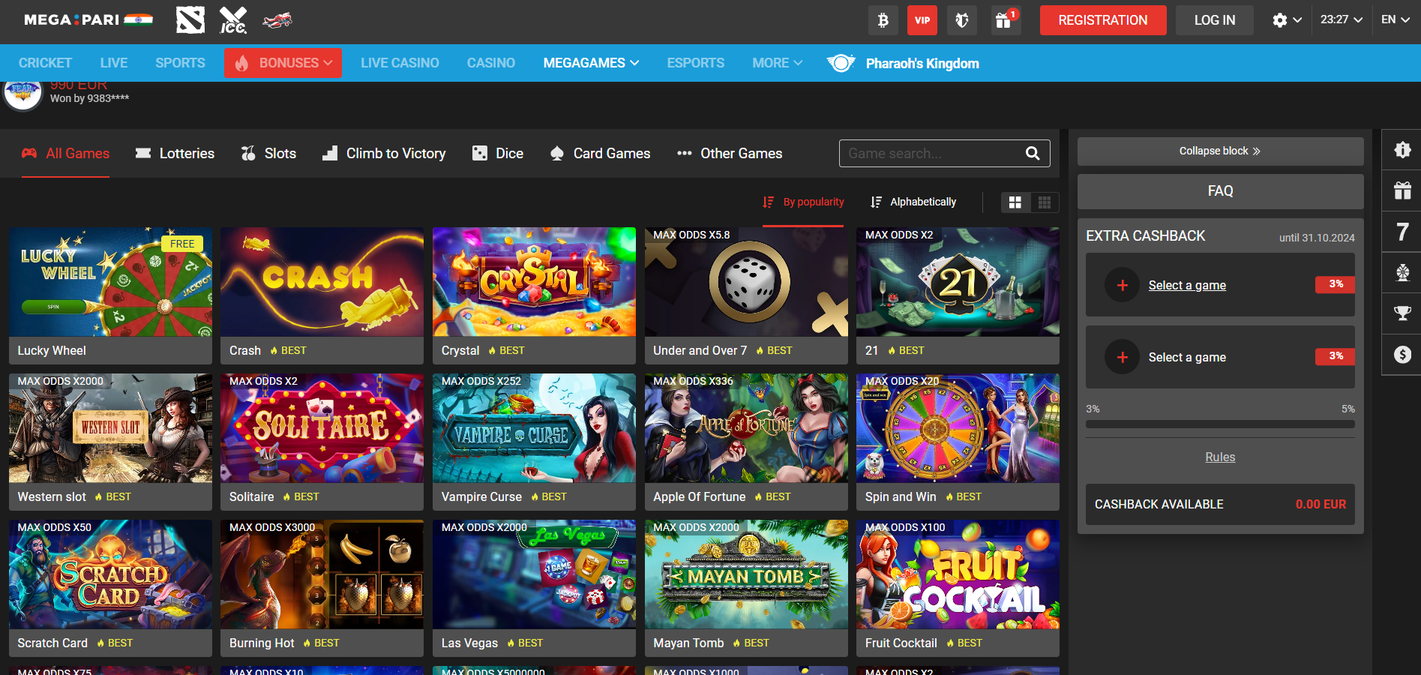Screen dimensions: 1421x675
Task: Open the CASINO nav item
Action: click(x=491, y=63)
